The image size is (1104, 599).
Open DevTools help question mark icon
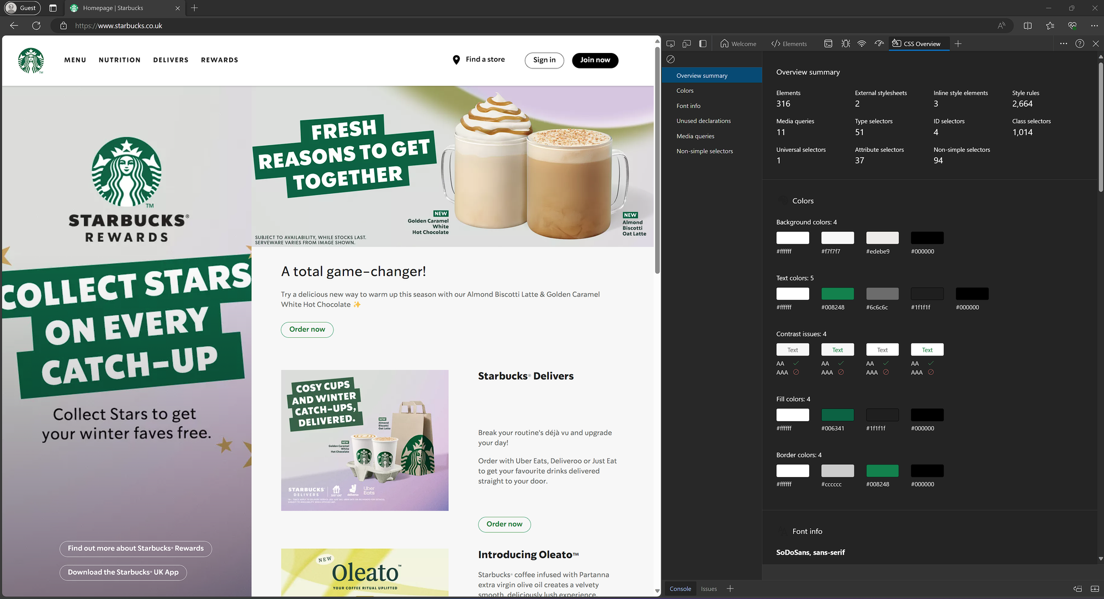pos(1080,44)
